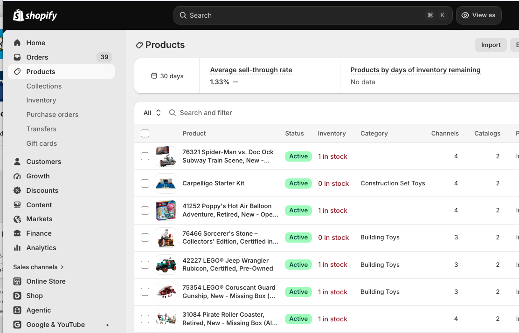Click the magnifier icon in Search and filter
The height and width of the screenshot is (333, 519).
click(x=172, y=113)
